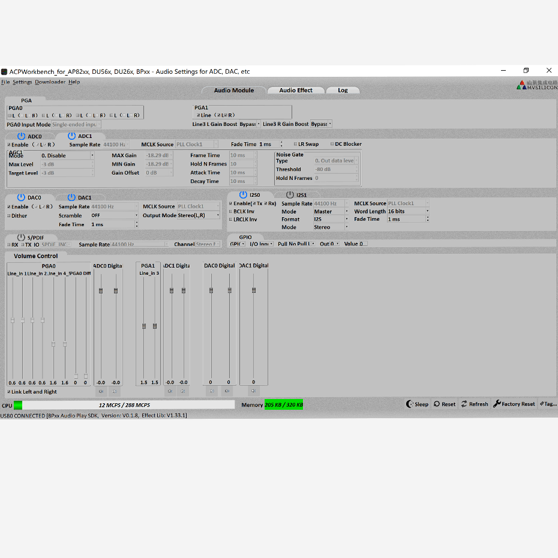Click the Refresh button

tap(475, 404)
